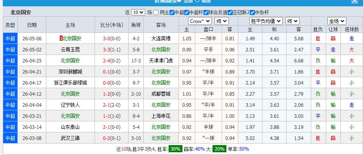Click the 一/球半 handicap in the 26-04-25 row
This screenshot has height=155, width=363.
[x=208, y=61]
